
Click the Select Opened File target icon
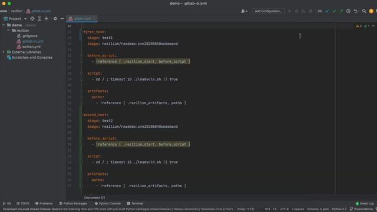point(32,18)
